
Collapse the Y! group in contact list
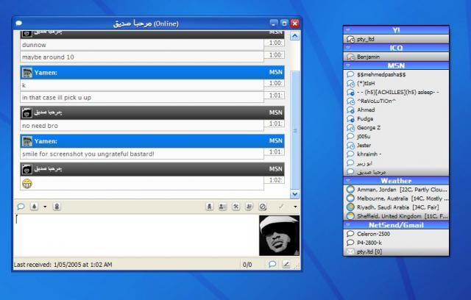tap(348, 30)
